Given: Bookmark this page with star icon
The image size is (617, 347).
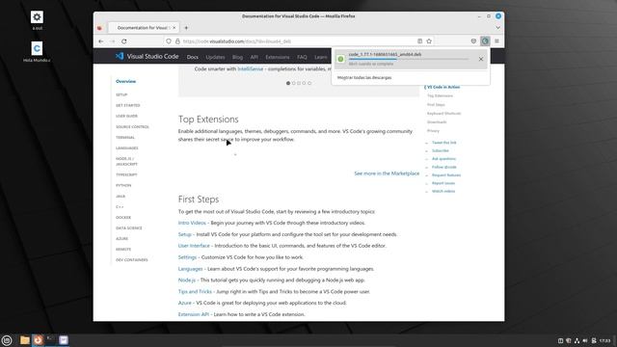Looking at the screenshot, I should point(429,41).
